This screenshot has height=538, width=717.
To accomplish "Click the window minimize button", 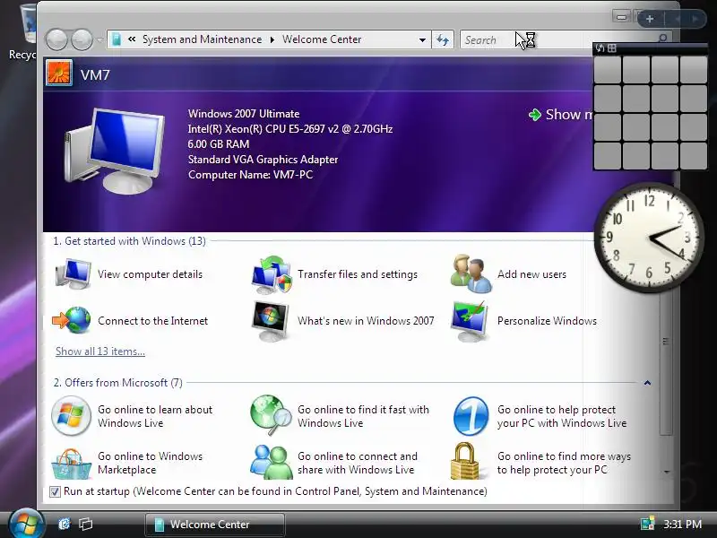I will (x=621, y=17).
